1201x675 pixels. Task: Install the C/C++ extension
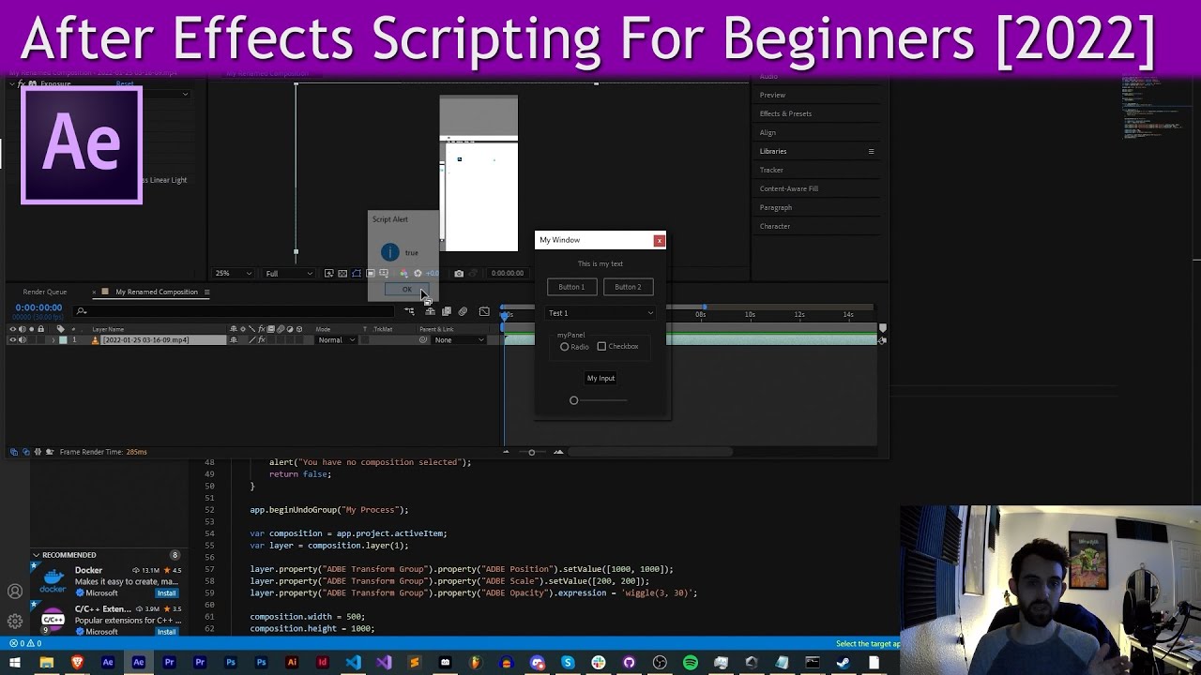[166, 632]
